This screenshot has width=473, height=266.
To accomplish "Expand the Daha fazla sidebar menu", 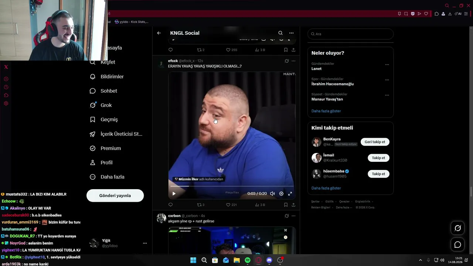I will [107, 177].
